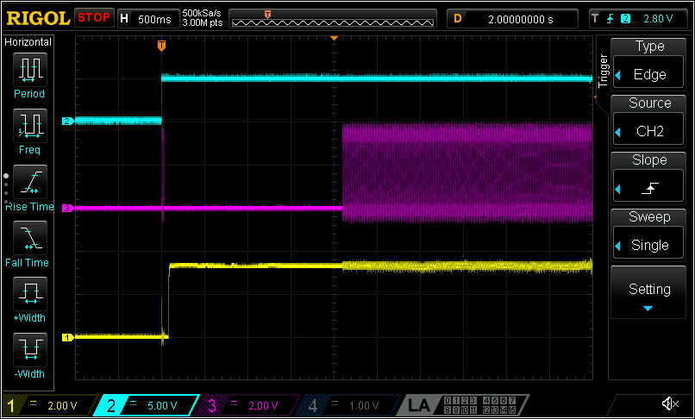Click the channel 3 ground marker
This screenshot has width=695, height=419.
click(67, 208)
